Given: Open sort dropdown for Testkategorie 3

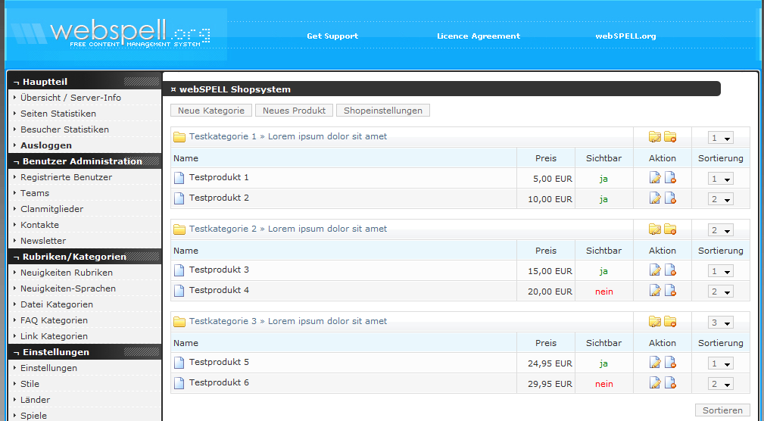Looking at the screenshot, I should coord(720,323).
